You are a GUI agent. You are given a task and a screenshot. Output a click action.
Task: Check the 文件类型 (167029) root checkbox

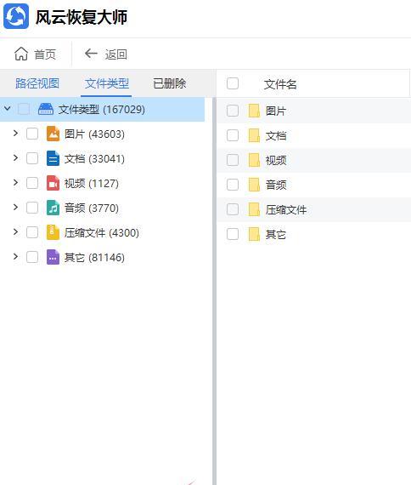click(24, 109)
